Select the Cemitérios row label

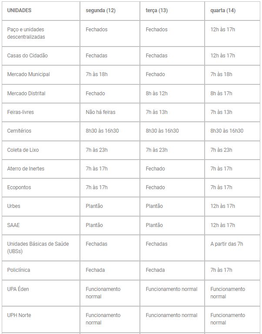19,131
